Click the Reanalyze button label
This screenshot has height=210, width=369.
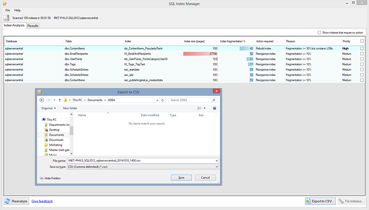pyautogui.click(x=19, y=201)
